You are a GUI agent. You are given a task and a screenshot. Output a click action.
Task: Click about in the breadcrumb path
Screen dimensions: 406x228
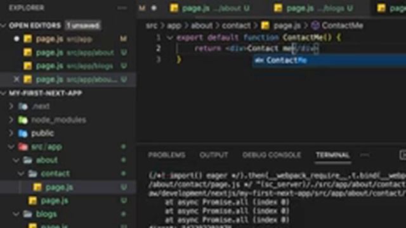point(202,25)
